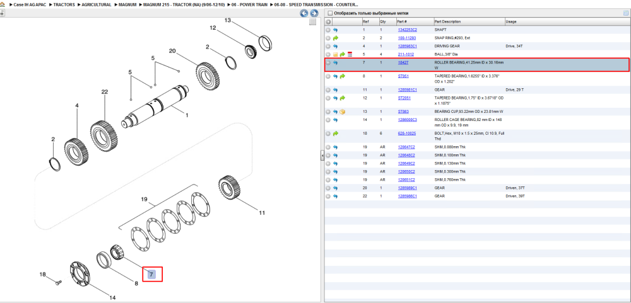Click blue arrow on GEAR Driven 37T row
The image size is (631, 303).
coord(335,188)
